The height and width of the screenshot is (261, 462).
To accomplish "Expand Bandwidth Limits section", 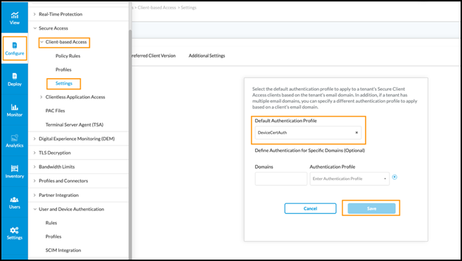I will pyautogui.click(x=34, y=167).
